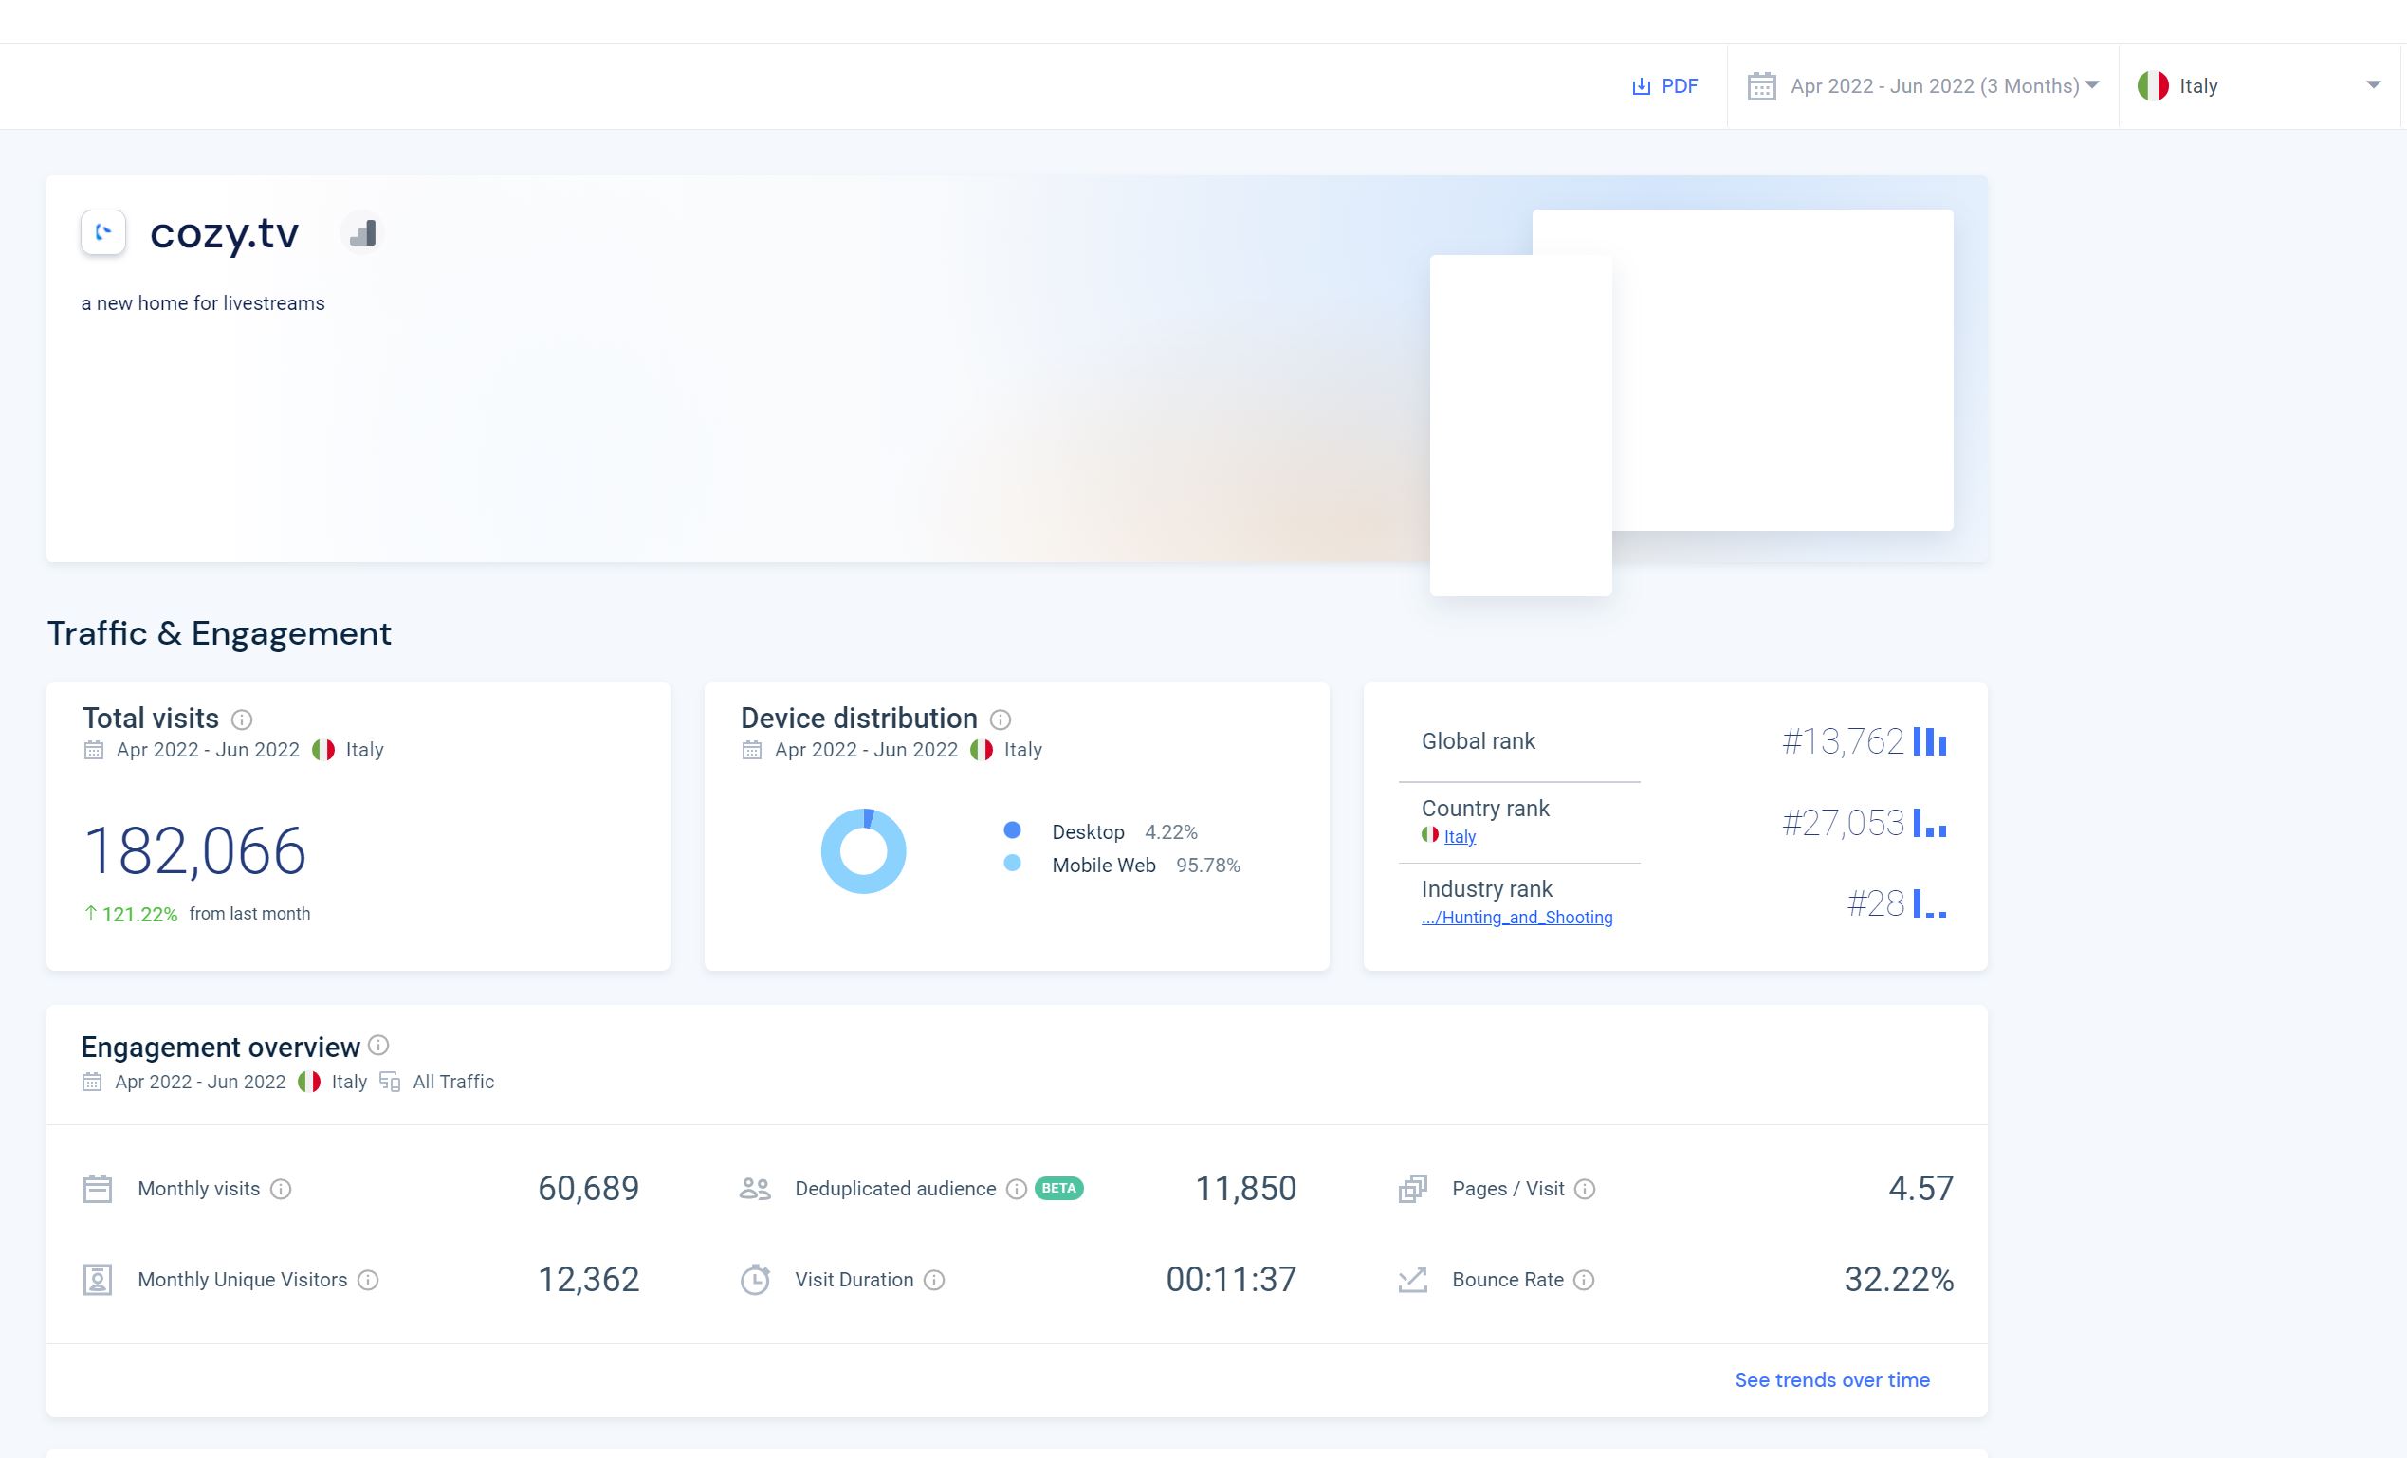Click the device distribution donut chart

[x=864, y=850]
